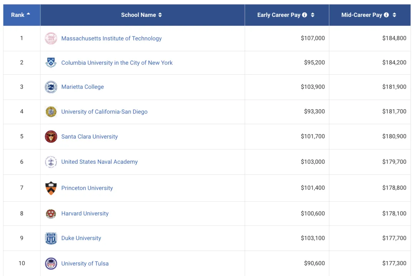Image resolution: width=415 pixels, height=276 pixels.
Task: Open the Duke University link
Action: coord(81,238)
